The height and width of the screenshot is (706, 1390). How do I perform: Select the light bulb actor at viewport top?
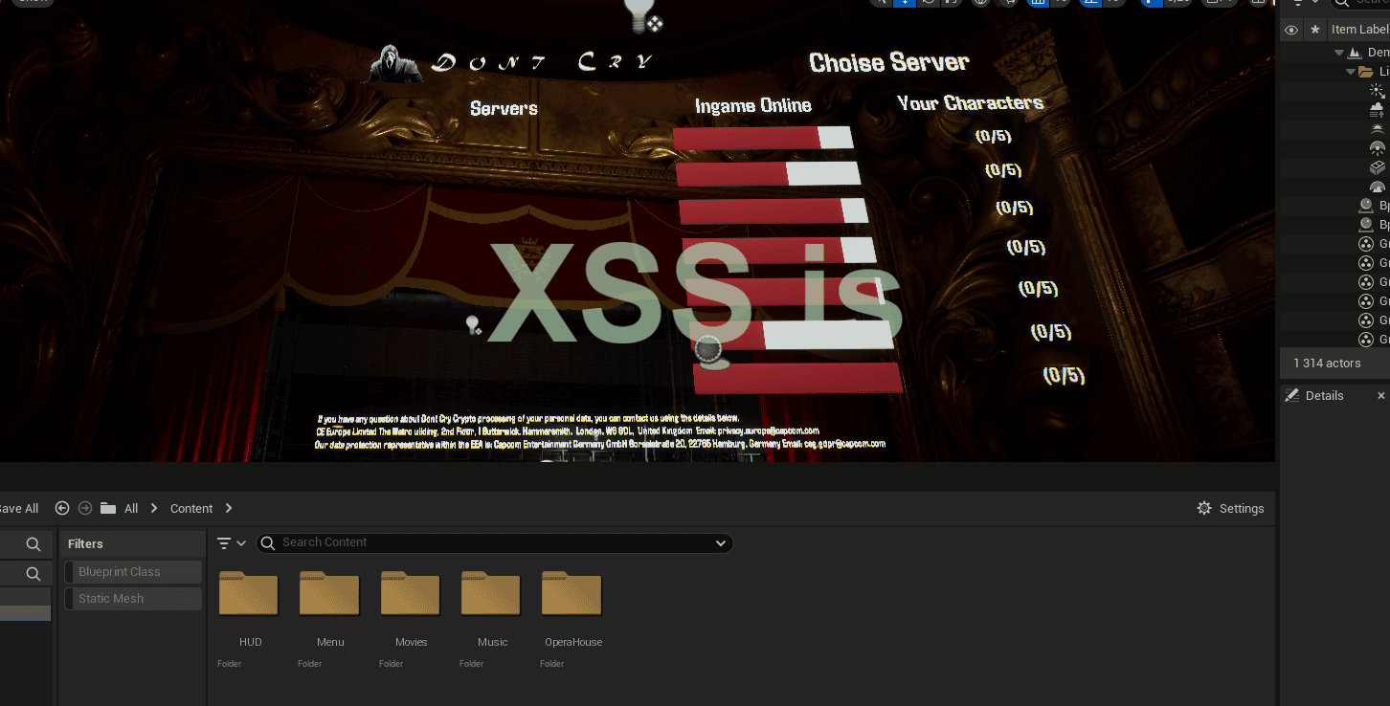coord(640,16)
